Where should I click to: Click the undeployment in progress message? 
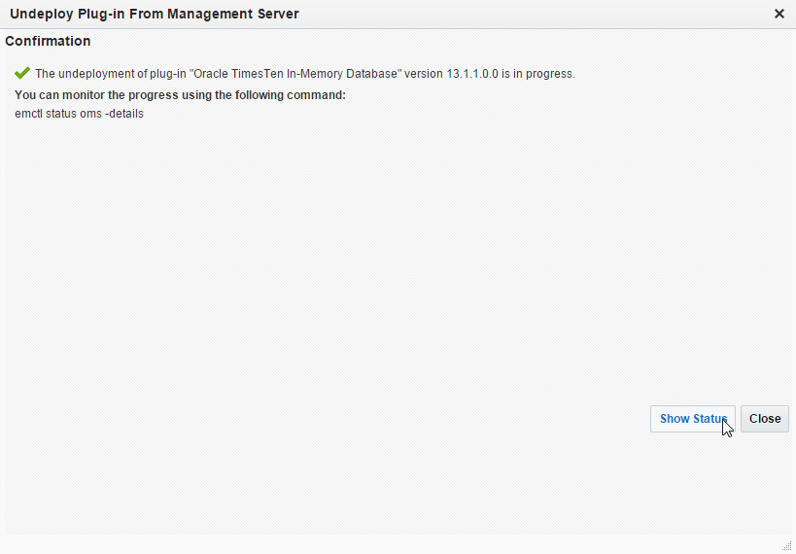coord(305,74)
